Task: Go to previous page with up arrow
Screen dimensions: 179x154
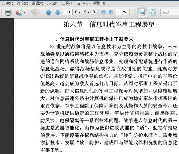Action: (x=49, y=12)
